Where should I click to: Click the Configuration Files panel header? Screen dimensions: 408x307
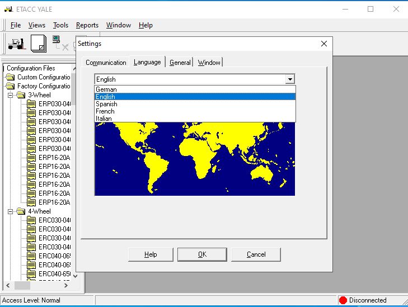click(x=31, y=68)
